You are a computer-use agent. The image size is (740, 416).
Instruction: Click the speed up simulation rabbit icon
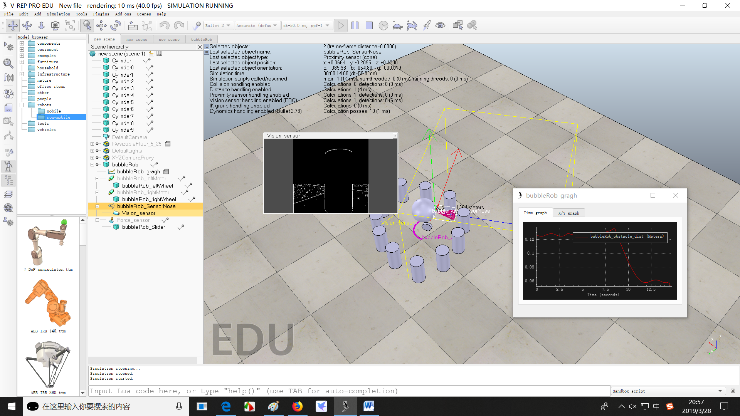pos(412,26)
